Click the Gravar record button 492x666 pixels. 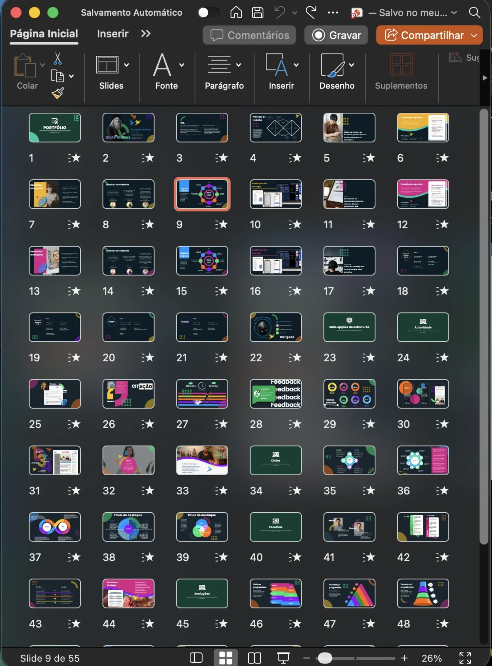[x=336, y=35]
